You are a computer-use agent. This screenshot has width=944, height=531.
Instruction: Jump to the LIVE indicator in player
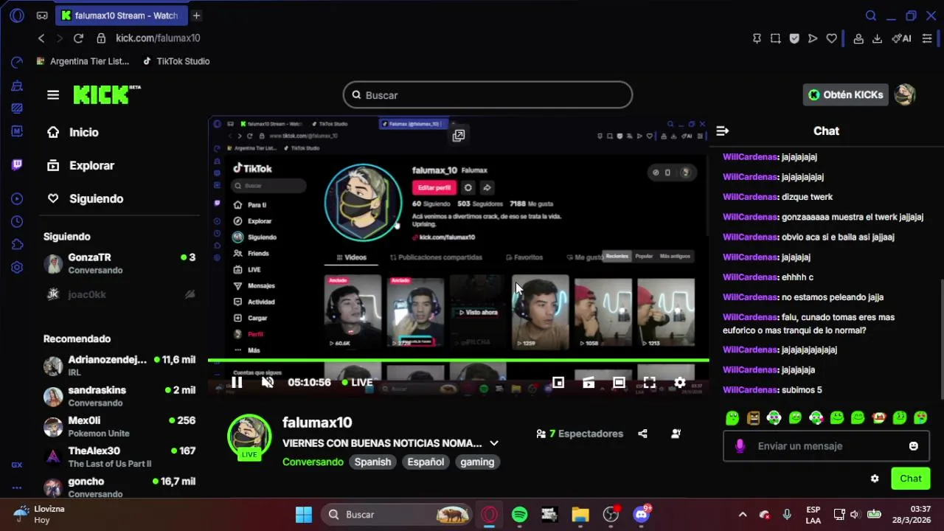[x=357, y=382]
